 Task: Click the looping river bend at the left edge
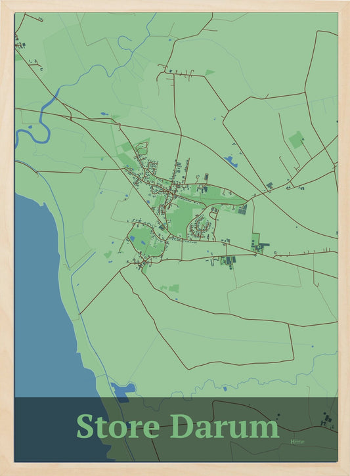33,131
